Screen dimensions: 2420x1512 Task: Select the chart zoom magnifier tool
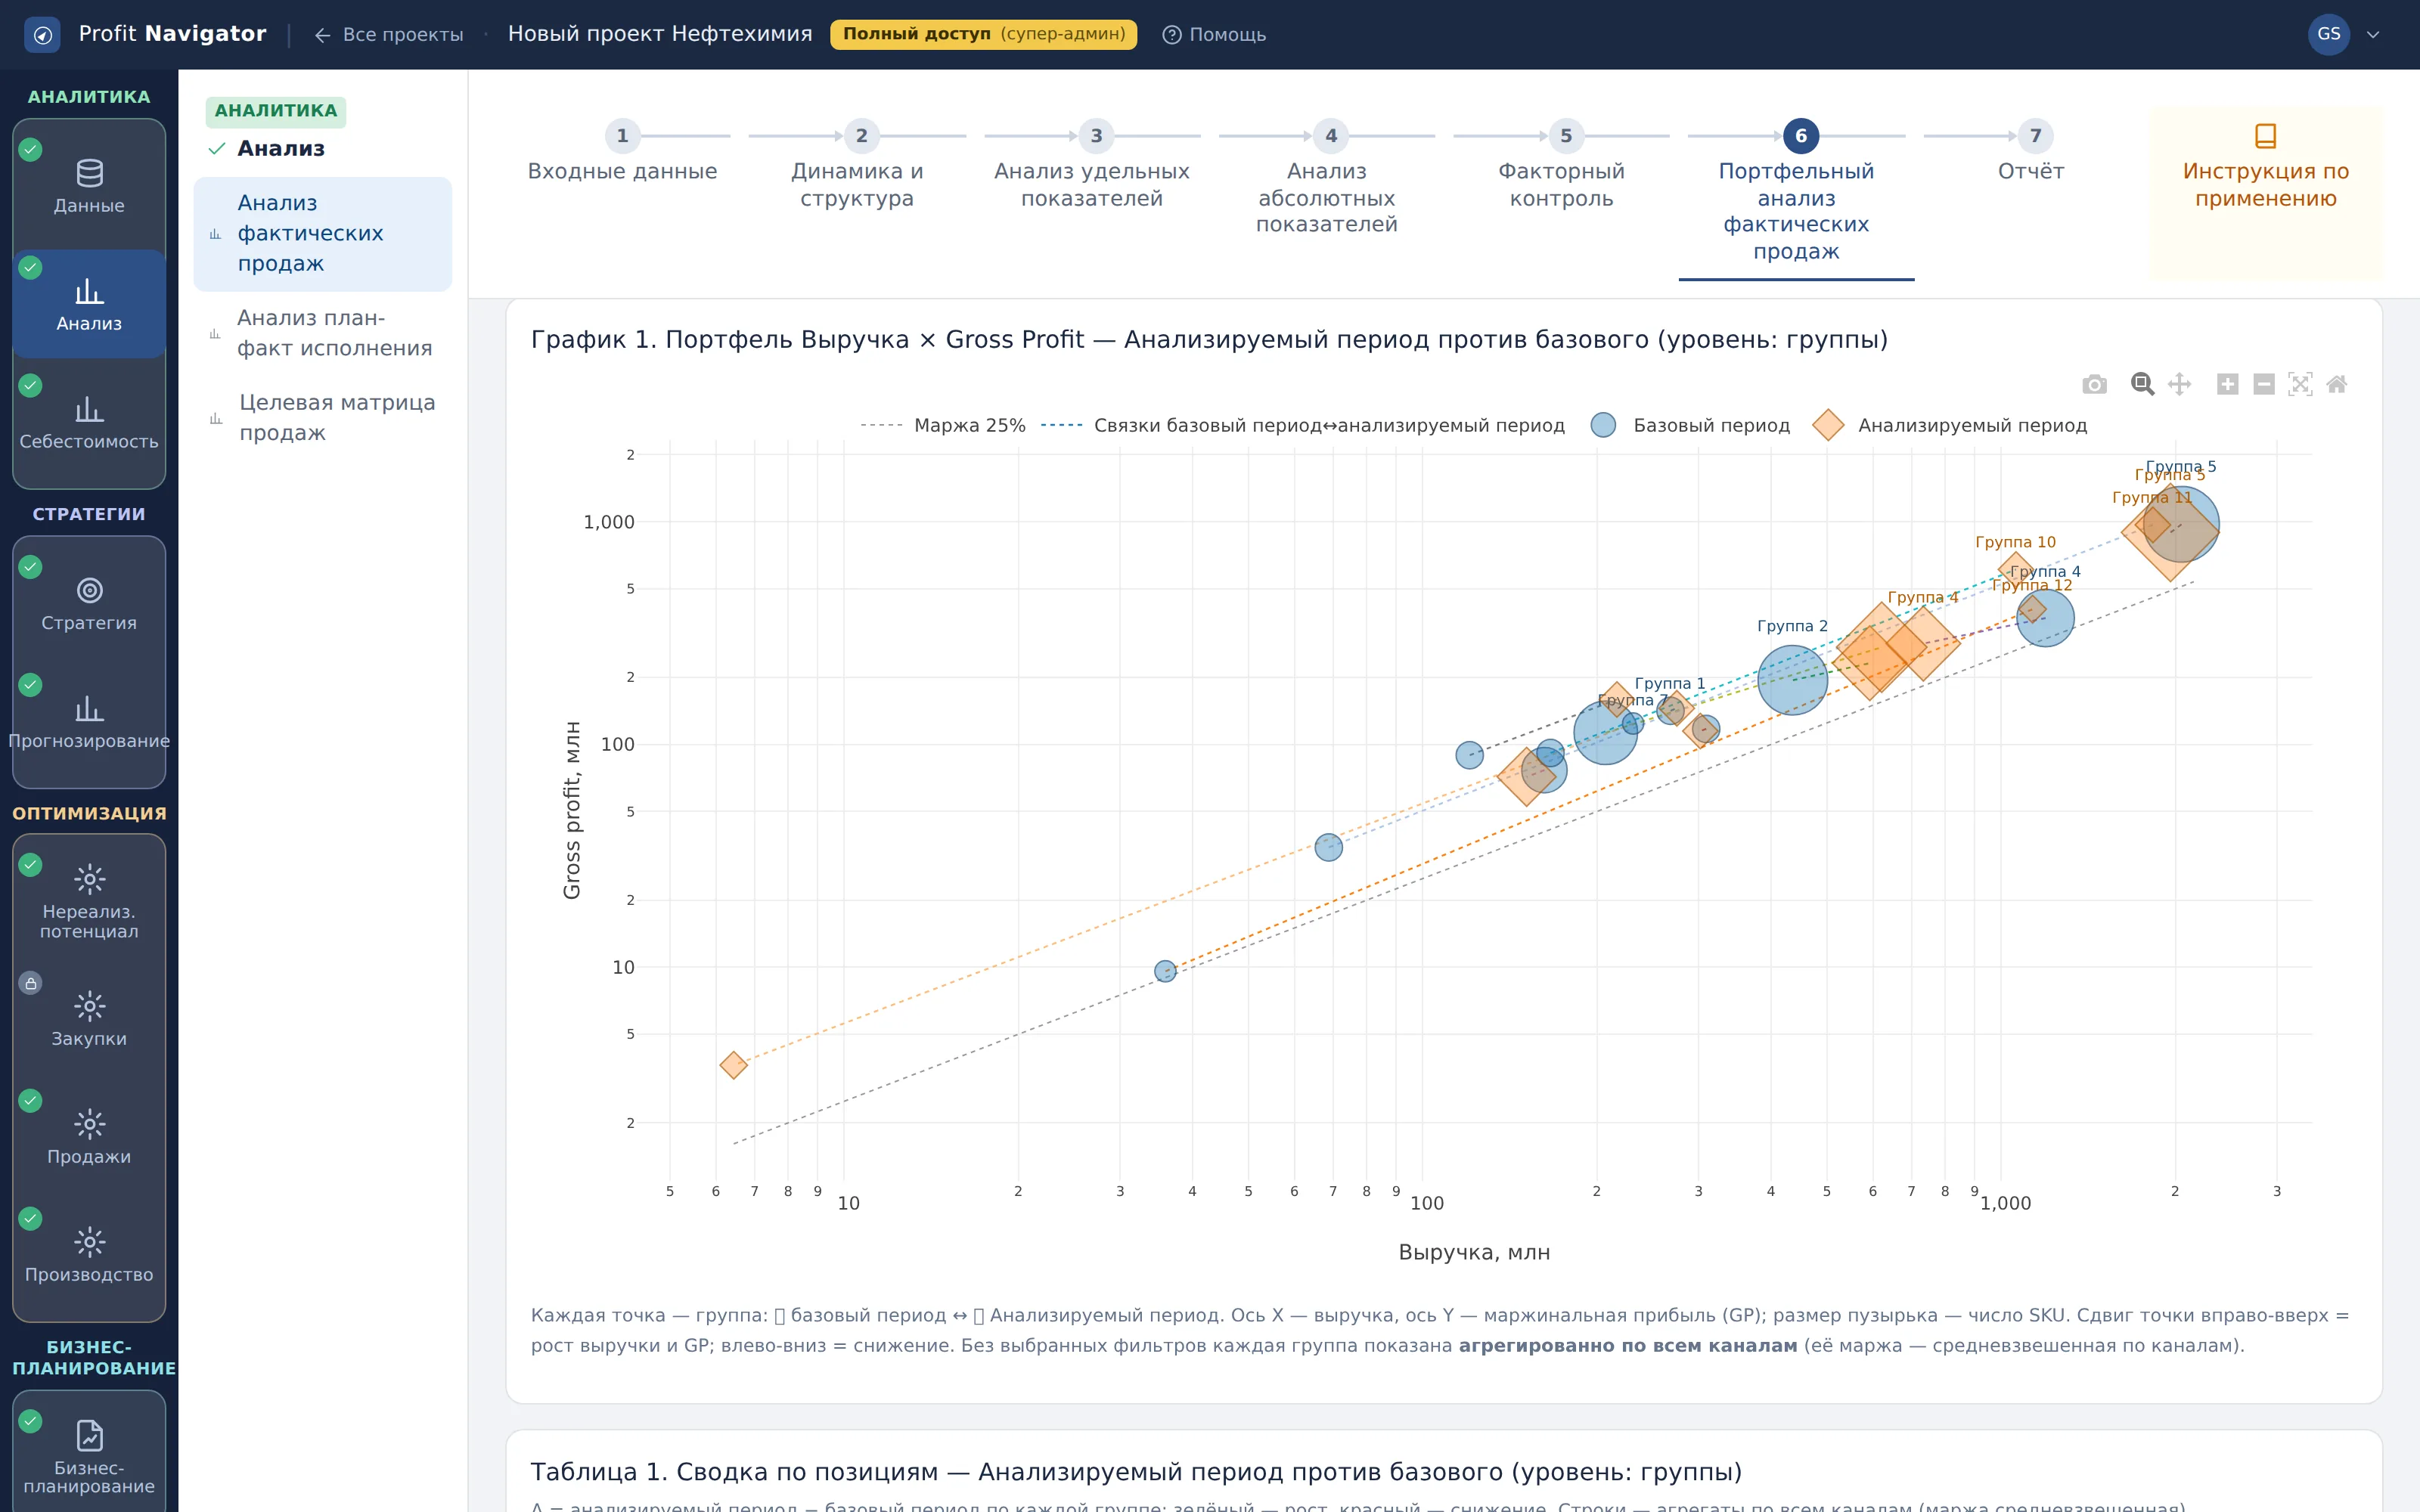(x=2141, y=384)
